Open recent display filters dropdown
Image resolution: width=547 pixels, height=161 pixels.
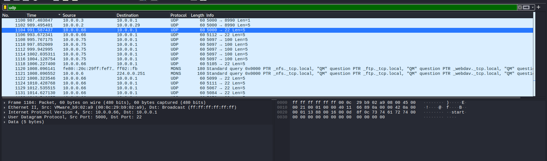coord(532,7)
